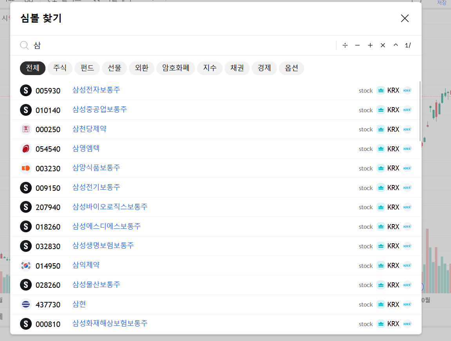Insert the 1/ inverse operator

pyautogui.click(x=408, y=45)
